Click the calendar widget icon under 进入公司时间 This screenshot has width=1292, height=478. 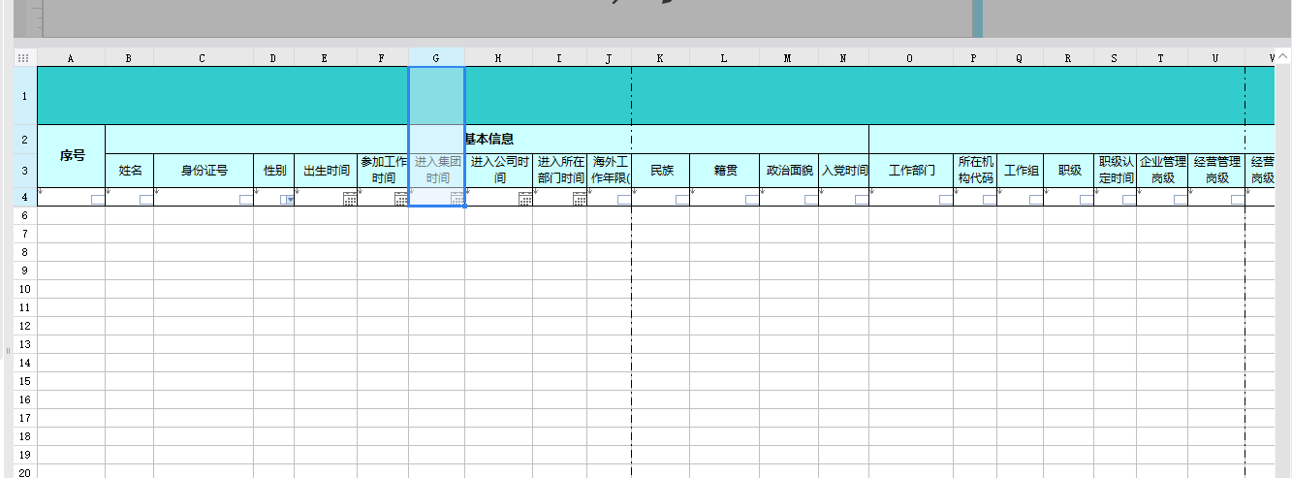(x=525, y=199)
